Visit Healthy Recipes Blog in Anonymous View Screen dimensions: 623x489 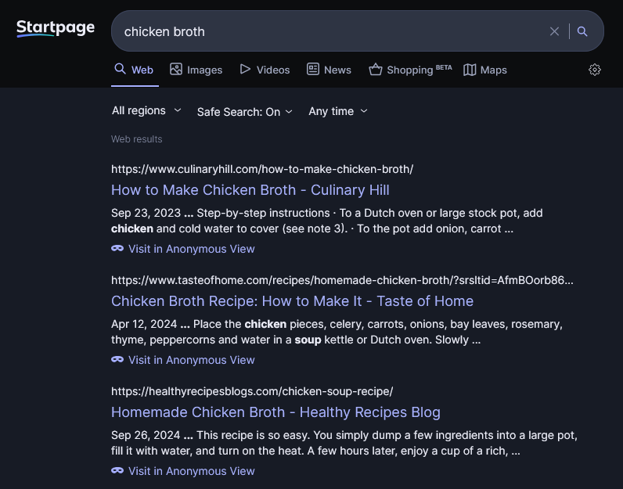[183, 471]
